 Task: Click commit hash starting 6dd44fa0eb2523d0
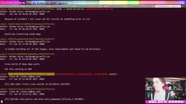tap(31, 24)
